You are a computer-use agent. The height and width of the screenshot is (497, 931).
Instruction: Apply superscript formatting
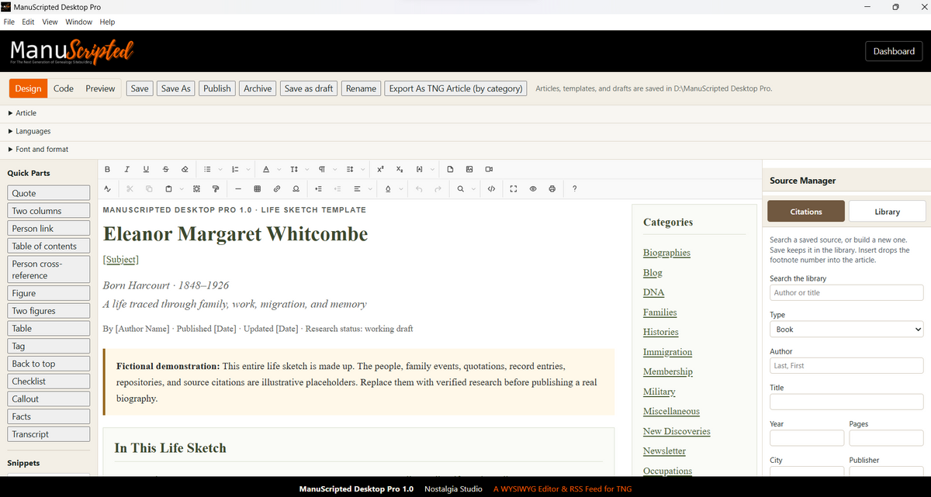pos(380,169)
